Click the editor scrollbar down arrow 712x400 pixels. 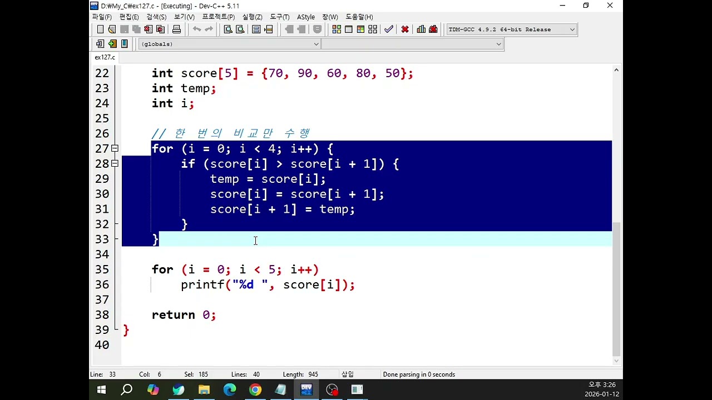coord(616,361)
